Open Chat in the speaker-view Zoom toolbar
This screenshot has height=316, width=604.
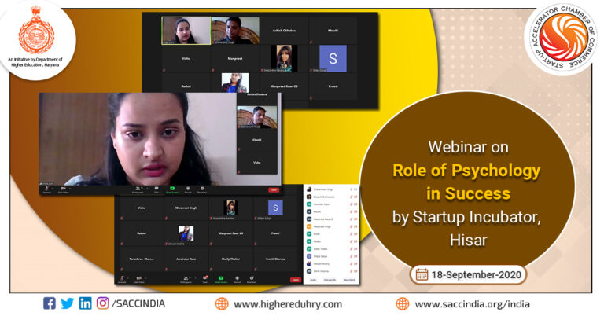tap(157, 189)
